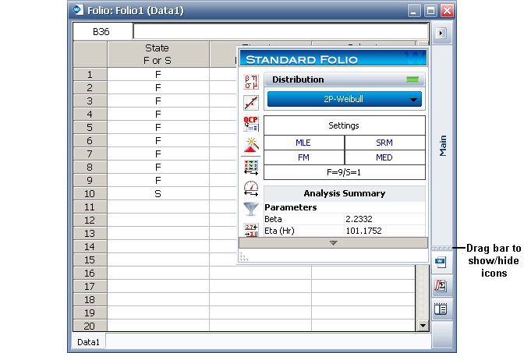Click the distribution wizard icon
The width and height of the screenshot is (524, 353).
(250, 144)
